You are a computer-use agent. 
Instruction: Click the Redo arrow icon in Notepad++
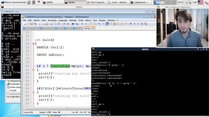click(68, 24)
